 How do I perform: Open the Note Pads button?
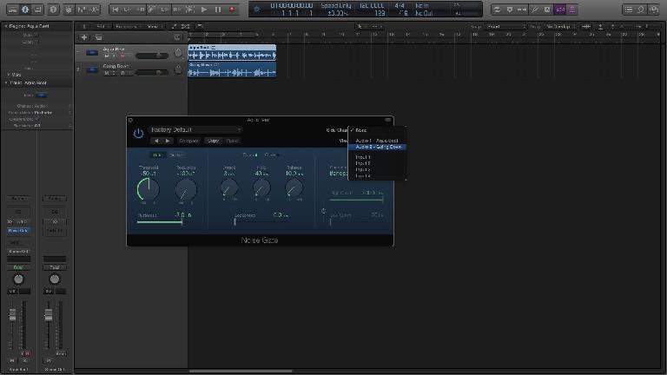641,10
